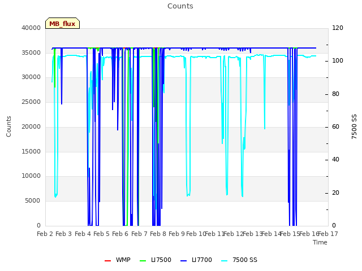Click the 5000 tick on left axis
362x271 pixels.
coord(33,201)
